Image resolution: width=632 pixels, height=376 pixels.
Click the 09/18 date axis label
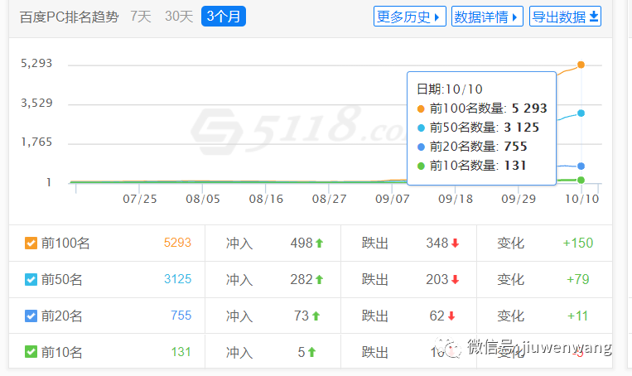[x=456, y=199]
